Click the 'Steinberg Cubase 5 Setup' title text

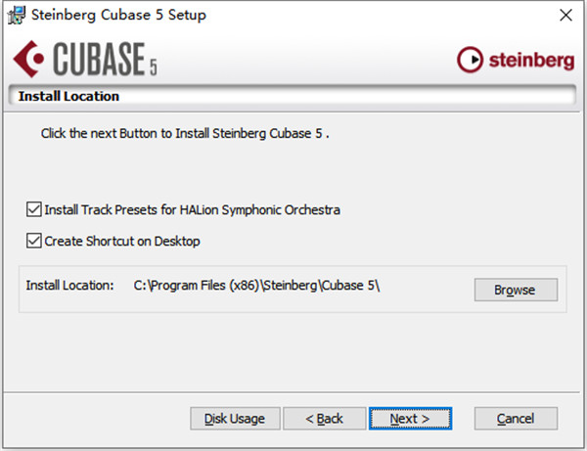tap(119, 16)
